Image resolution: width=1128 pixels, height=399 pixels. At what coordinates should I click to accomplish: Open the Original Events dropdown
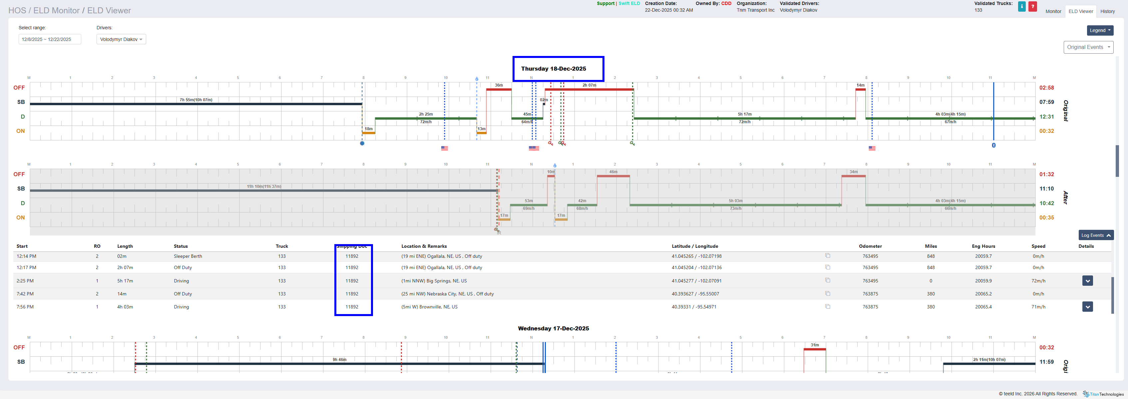[1088, 47]
